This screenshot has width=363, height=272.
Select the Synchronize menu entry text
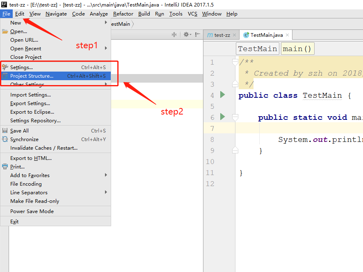click(24, 139)
